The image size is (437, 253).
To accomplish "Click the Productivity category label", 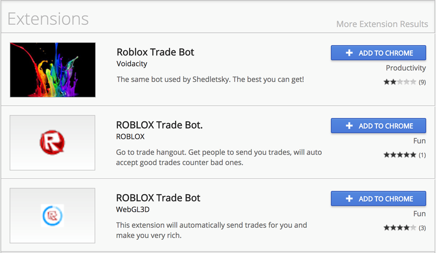I will pyautogui.click(x=405, y=68).
